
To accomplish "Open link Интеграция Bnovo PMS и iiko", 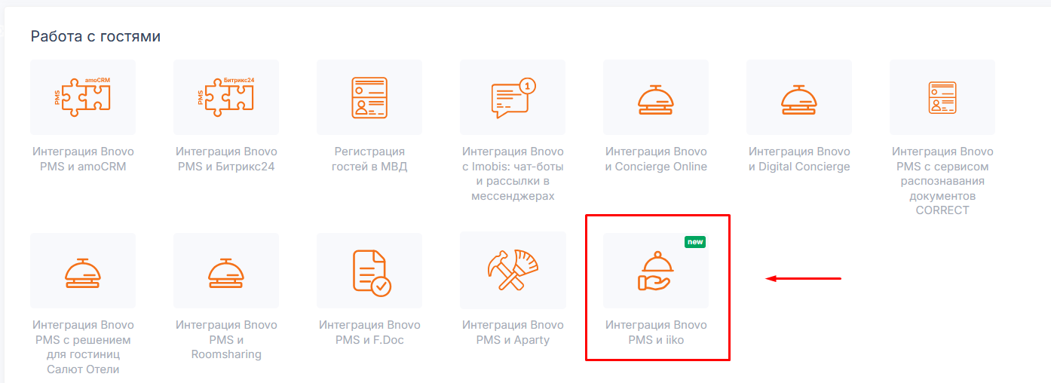I will click(x=656, y=332).
